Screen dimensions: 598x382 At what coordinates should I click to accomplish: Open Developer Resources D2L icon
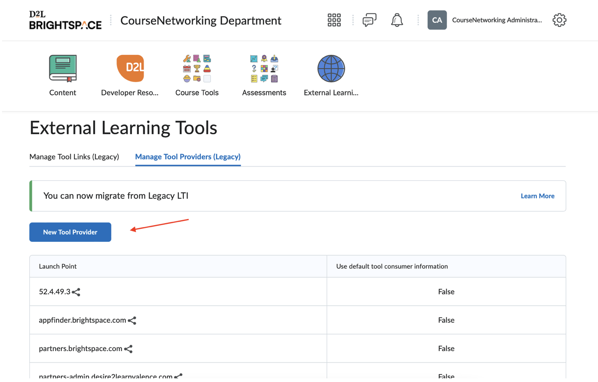click(130, 68)
